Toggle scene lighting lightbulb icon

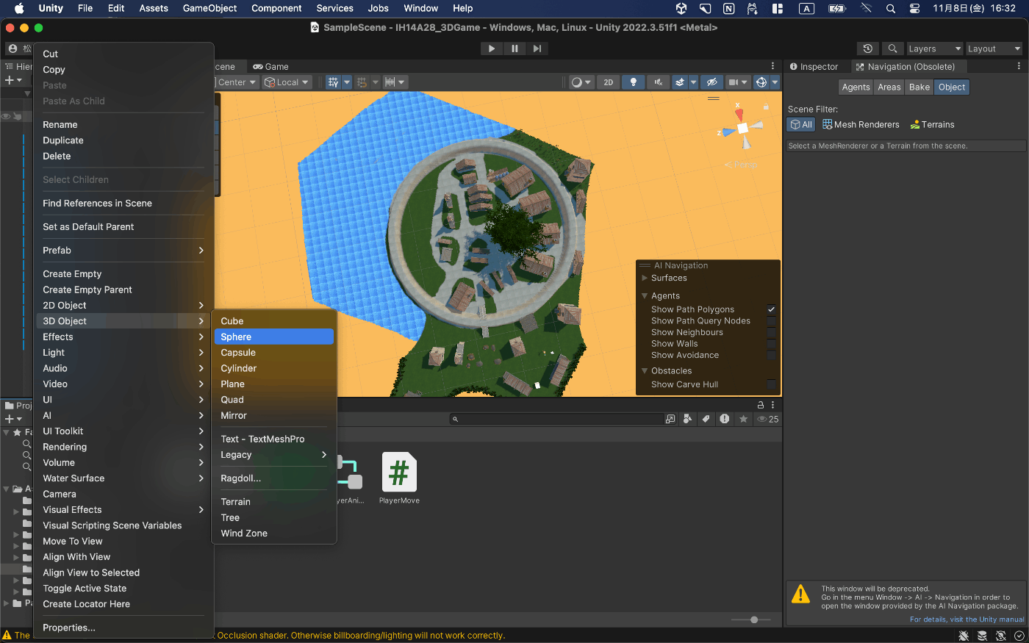point(633,82)
